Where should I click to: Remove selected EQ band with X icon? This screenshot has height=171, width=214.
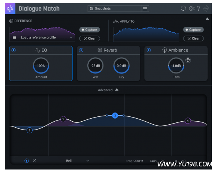point(34,160)
